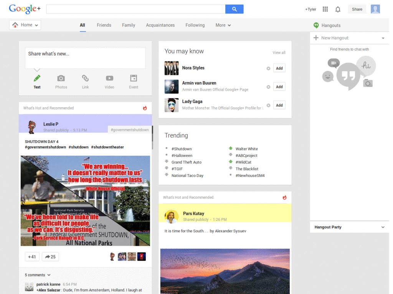Image resolution: width=393 pixels, height=294 pixels.
Task: Open trending topic National Taco Day
Action: point(187,175)
